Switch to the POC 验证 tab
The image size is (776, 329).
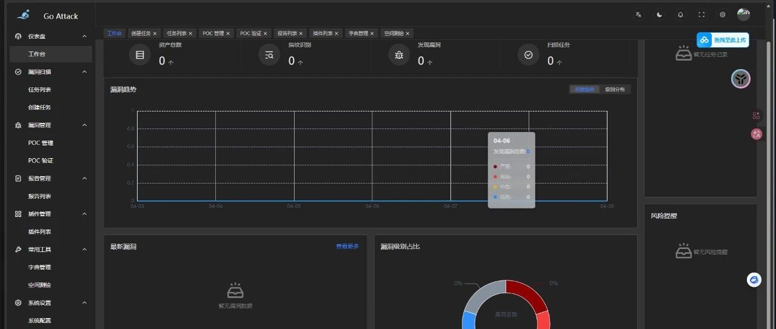click(251, 33)
